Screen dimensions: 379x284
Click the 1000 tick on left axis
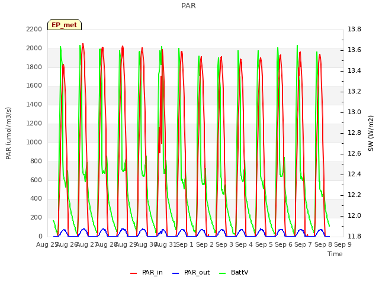[x=34, y=142]
